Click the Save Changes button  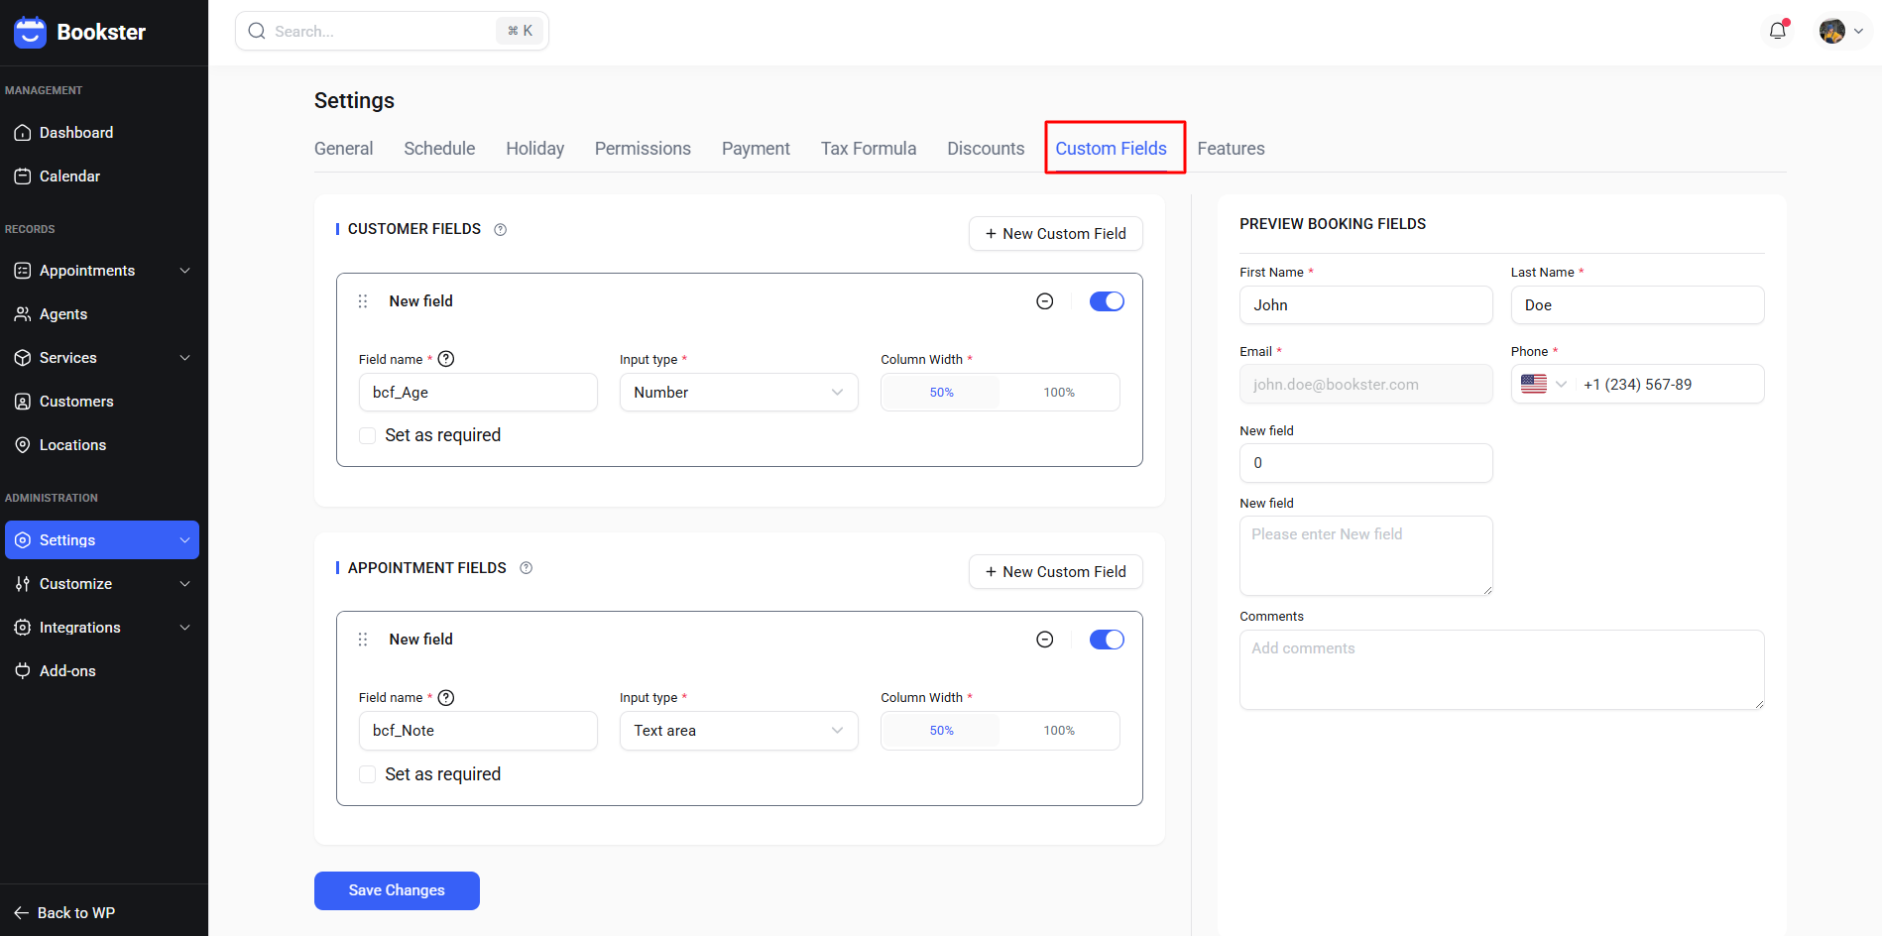click(397, 890)
